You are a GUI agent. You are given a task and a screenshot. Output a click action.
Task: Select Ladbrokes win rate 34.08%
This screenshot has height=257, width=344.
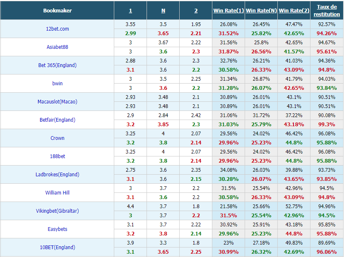click(229, 170)
